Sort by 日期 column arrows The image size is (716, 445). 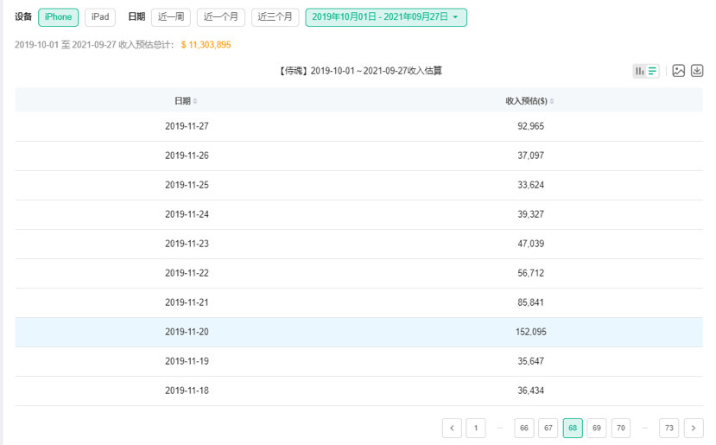click(195, 101)
